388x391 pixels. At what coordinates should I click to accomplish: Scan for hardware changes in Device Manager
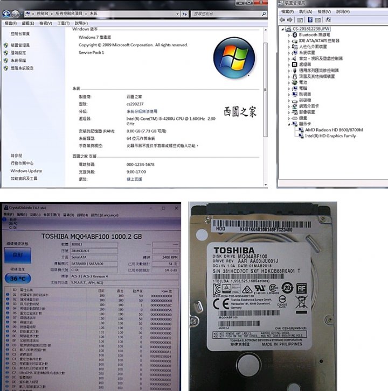click(328, 20)
